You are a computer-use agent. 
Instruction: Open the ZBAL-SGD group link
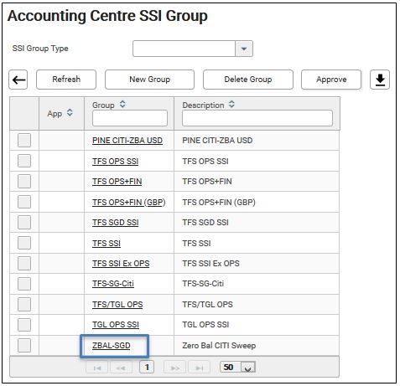112,346
